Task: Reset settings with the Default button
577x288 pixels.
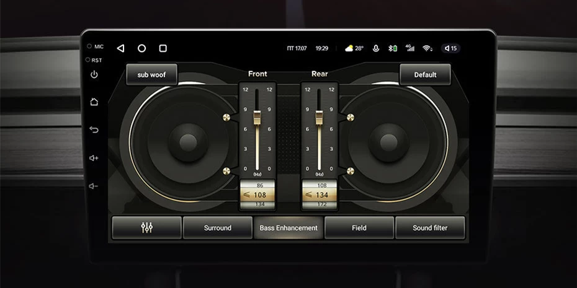Action: click(x=425, y=74)
